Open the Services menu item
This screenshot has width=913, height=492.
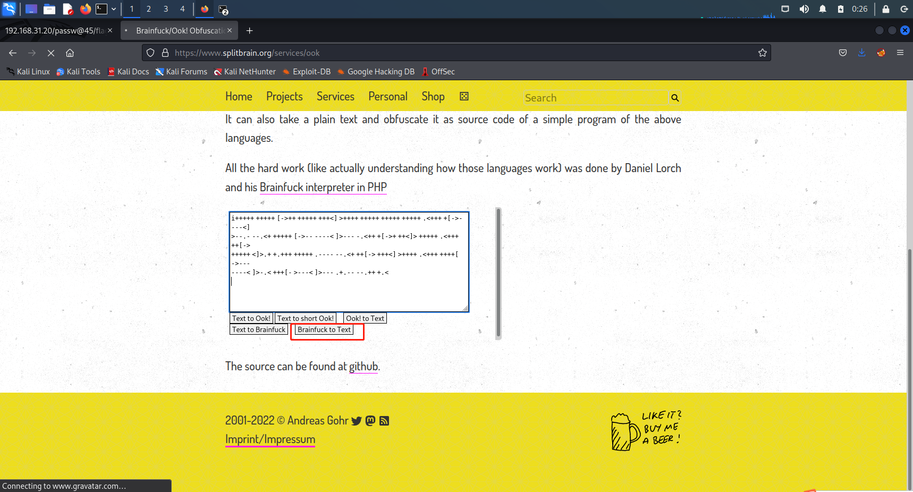[x=335, y=96]
